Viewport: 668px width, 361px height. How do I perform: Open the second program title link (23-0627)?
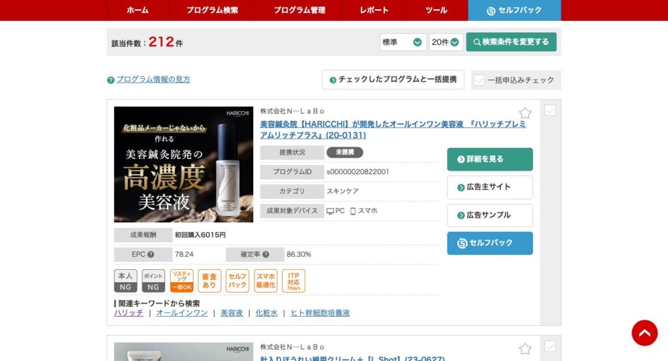[352, 358]
